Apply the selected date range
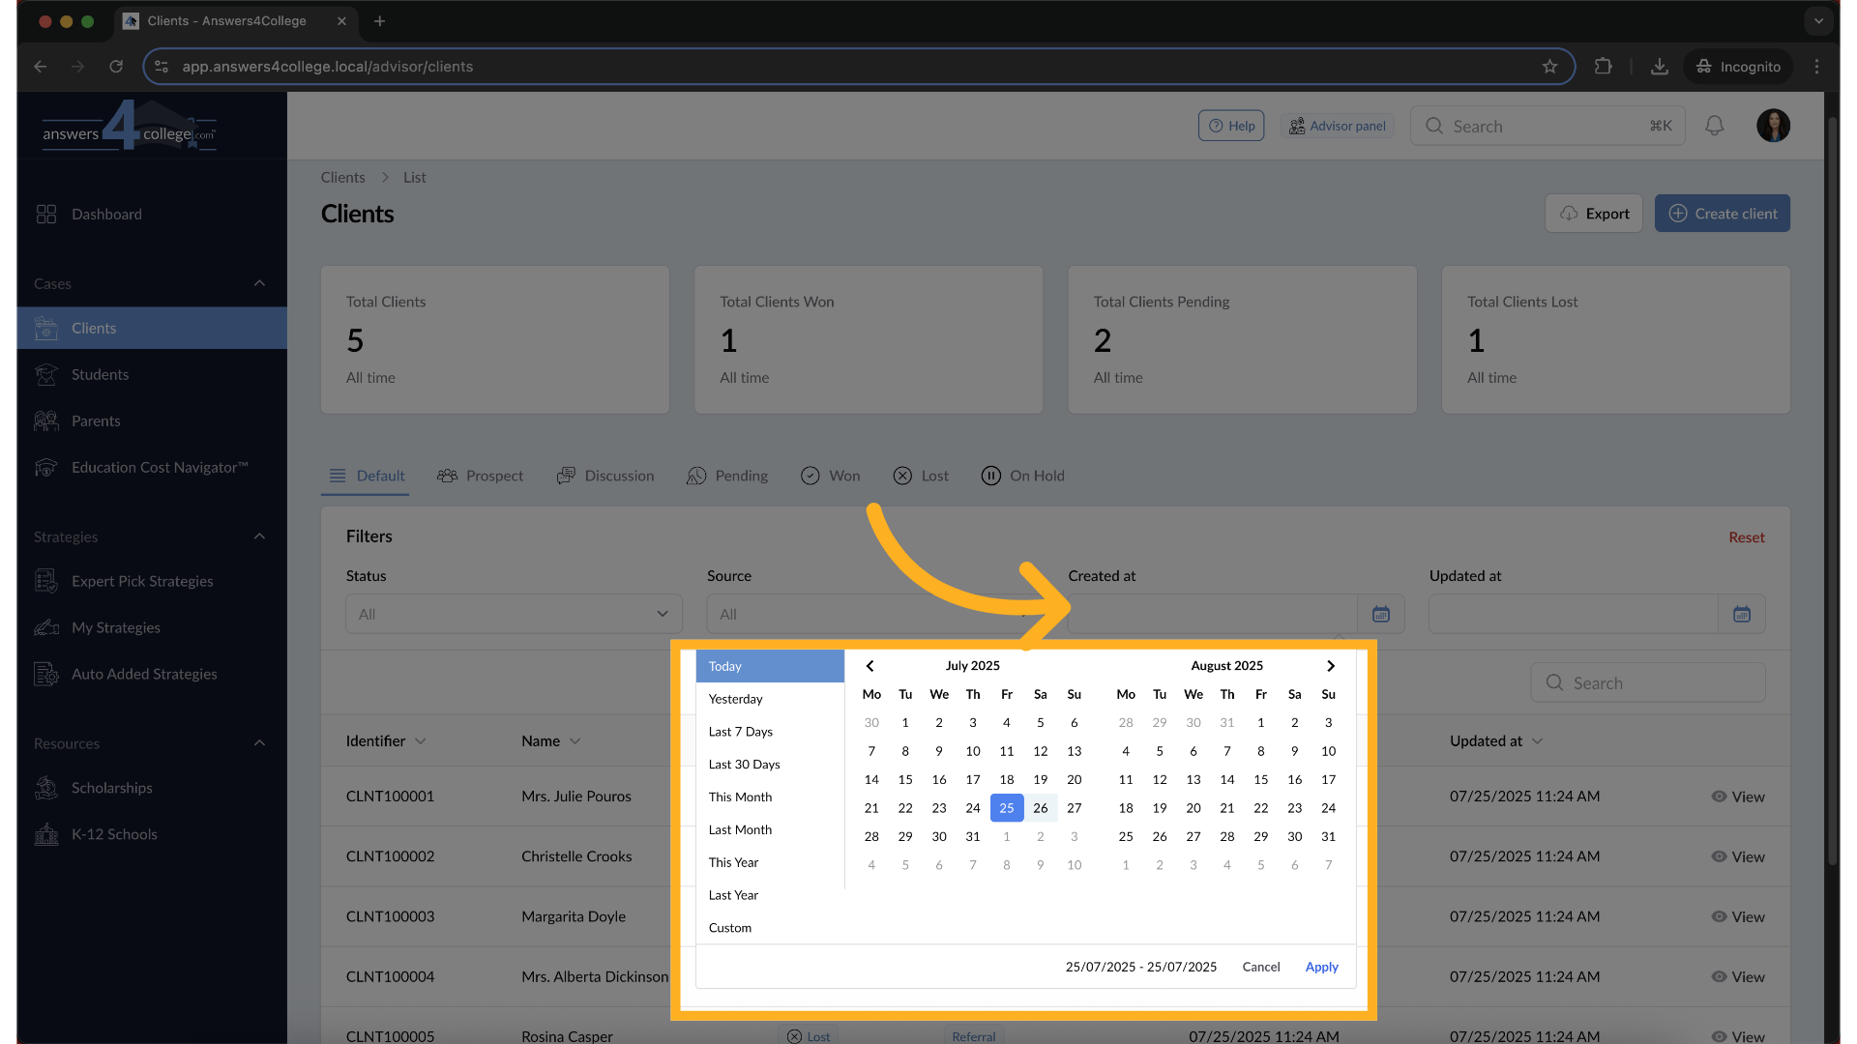Image resolution: width=1857 pixels, height=1044 pixels. coord(1321,967)
